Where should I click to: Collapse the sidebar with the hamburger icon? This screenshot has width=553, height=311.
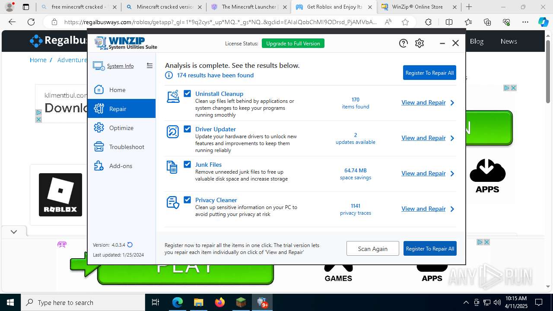149,66
